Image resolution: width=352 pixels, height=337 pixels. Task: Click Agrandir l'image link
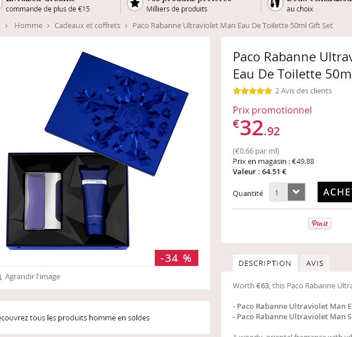33,277
